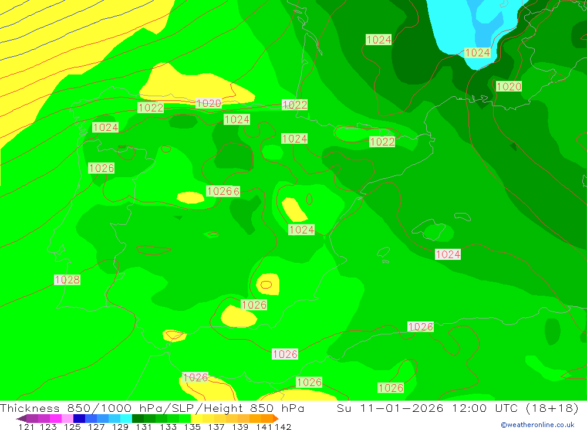
Task: Click the cyan swatch left of 131
Action: coord(126,418)
